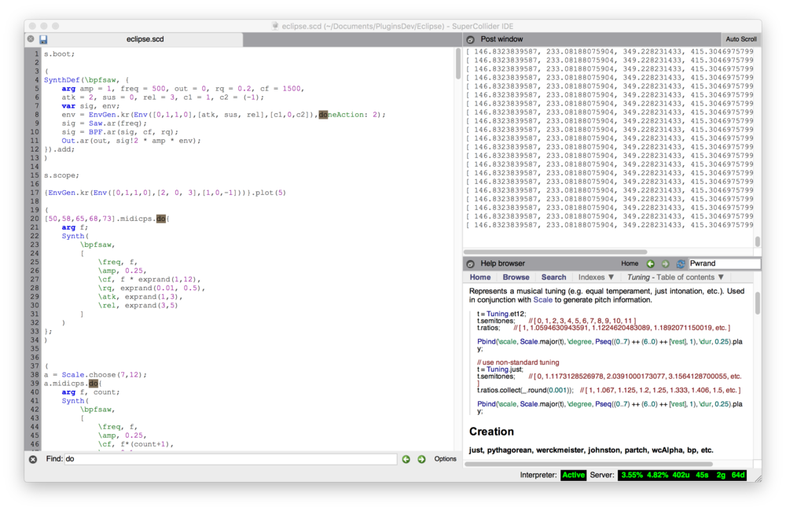Click highlighted 'do' on line 20
The height and width of the screenshot is (511, 786).
(x=161, y=219)
